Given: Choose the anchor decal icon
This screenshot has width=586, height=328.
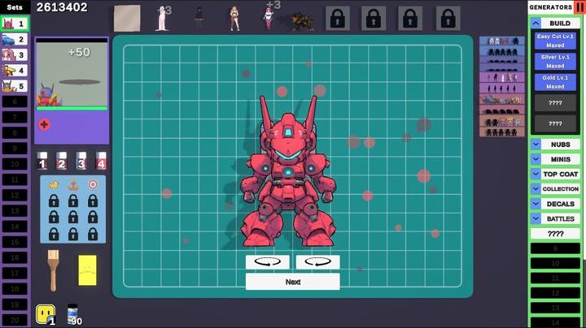Looking at the screenshot, I should click(x=73, y=184).
